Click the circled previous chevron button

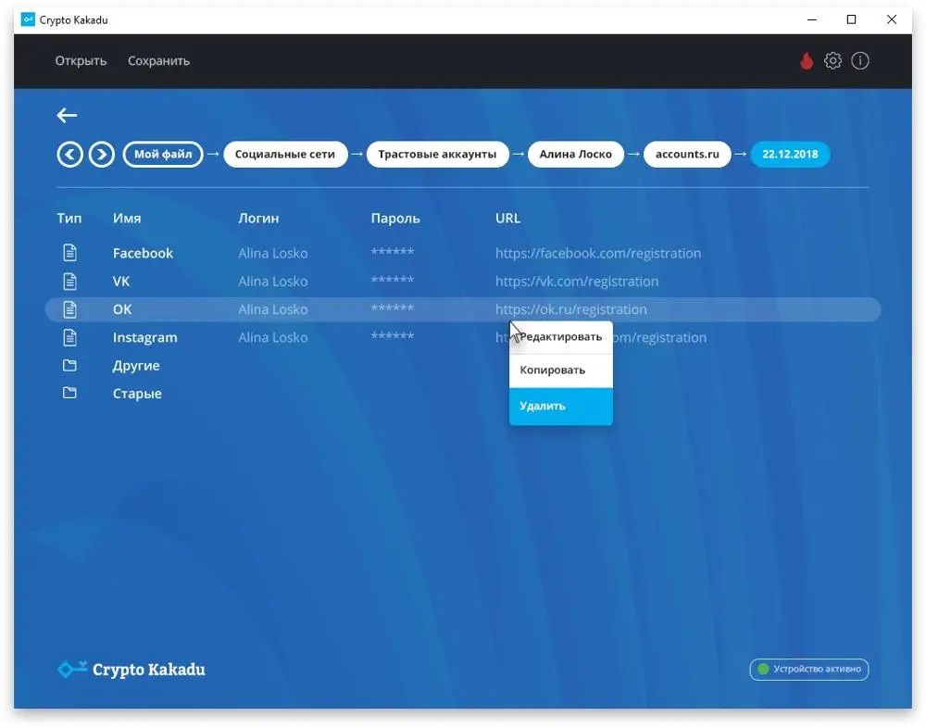69,155
